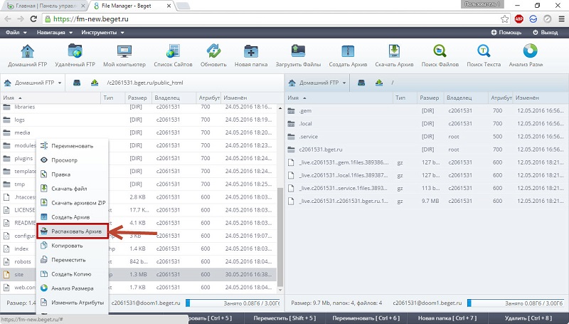Click Переместить [Shift+5] bottom button
Screen dimensions: 569x324
tap(284, 318)
